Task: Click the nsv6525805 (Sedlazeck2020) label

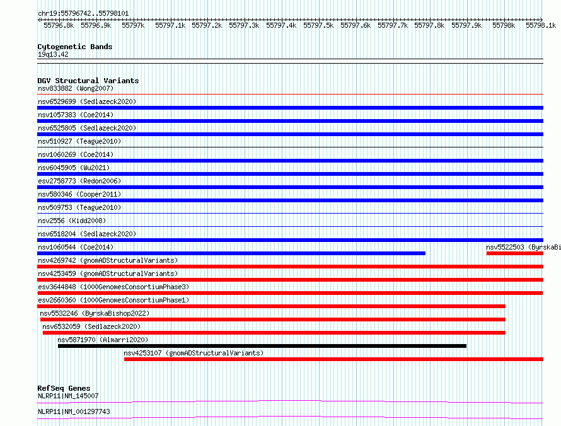Action: click(87, 128)
